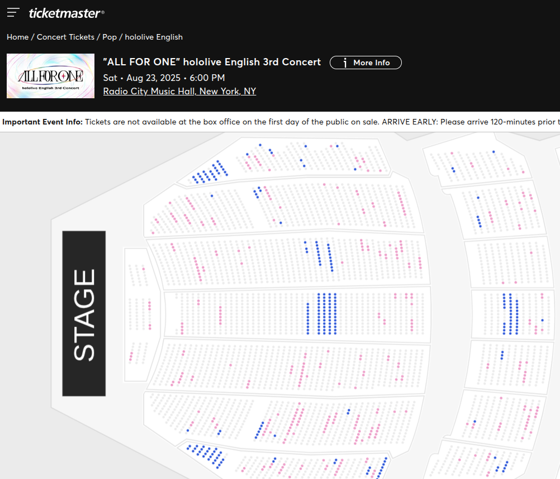Open the More Info button
Viewport: 560px width, 479px height.
(366, 63)
